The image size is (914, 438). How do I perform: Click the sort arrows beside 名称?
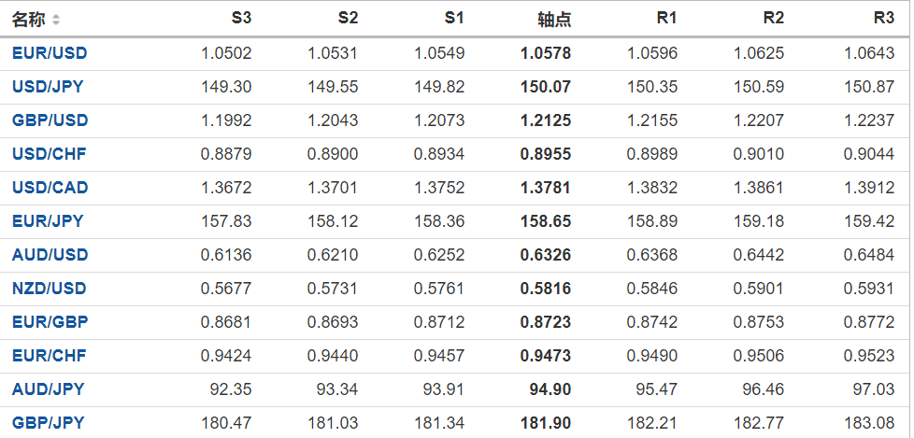(x=56, y=20)
